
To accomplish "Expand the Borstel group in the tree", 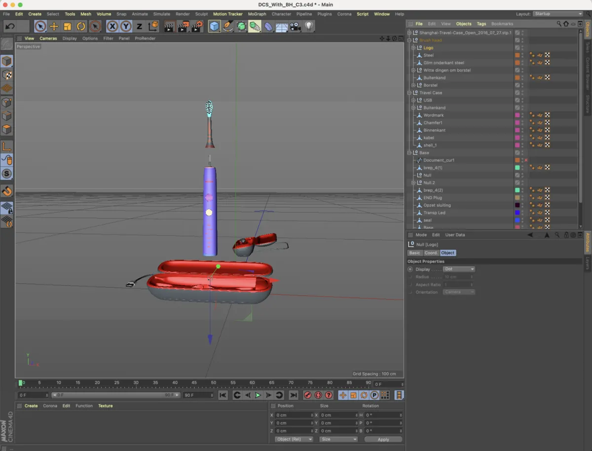I will (413, 85).
